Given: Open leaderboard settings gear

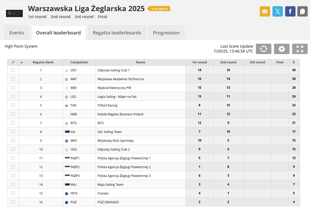Looking at the screenshot, I should coord(282,49).
